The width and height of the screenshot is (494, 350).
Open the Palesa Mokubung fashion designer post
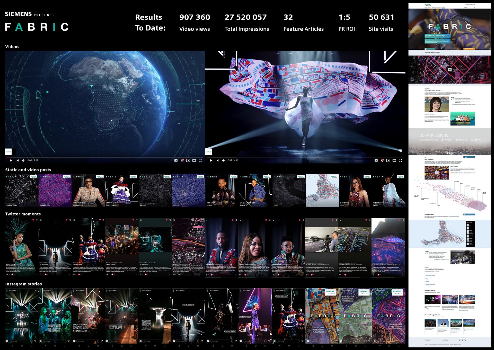89,191
